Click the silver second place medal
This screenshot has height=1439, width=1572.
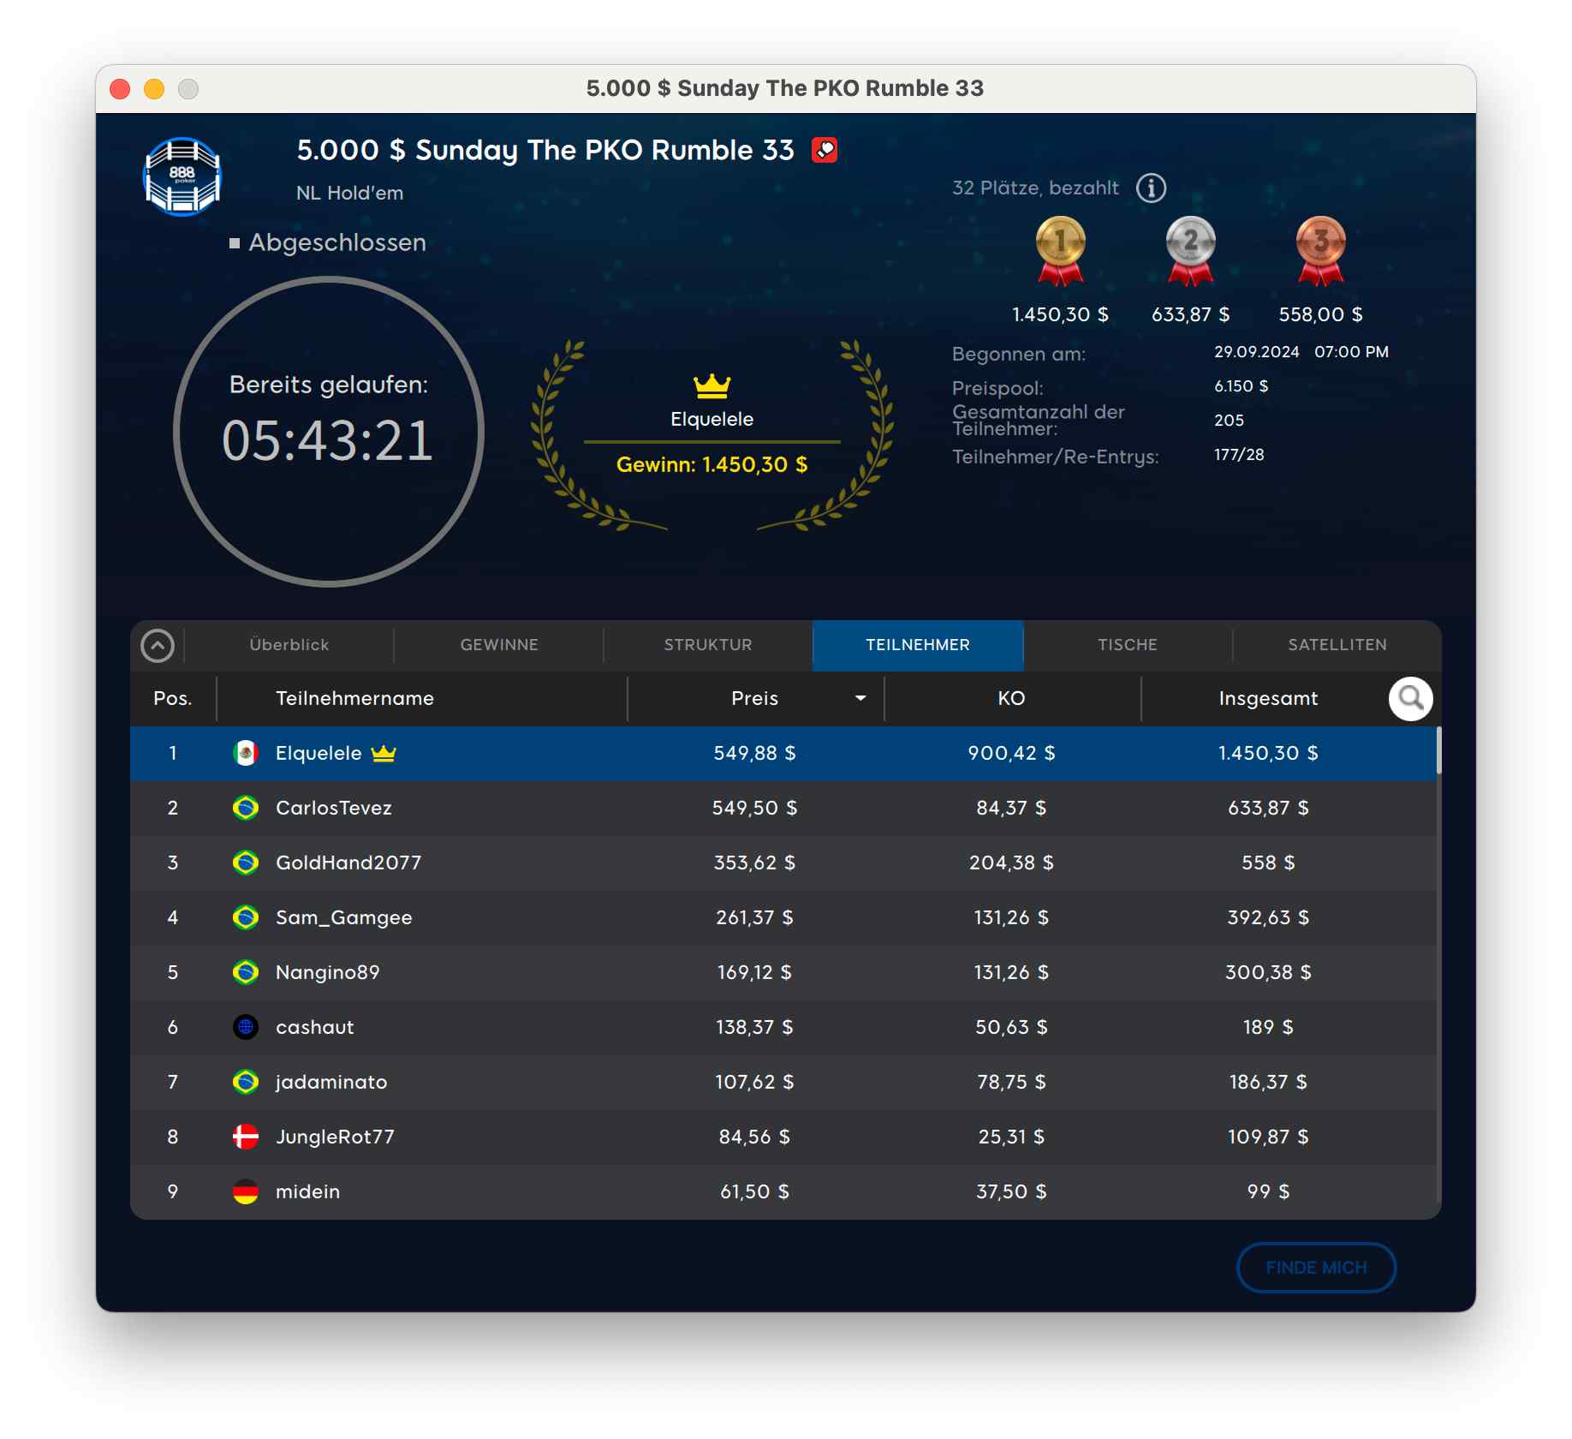[1190, 250]
